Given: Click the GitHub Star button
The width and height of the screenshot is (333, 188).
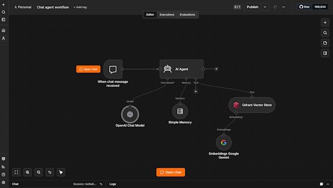Looking at the screenshot, I should point(305,7).
